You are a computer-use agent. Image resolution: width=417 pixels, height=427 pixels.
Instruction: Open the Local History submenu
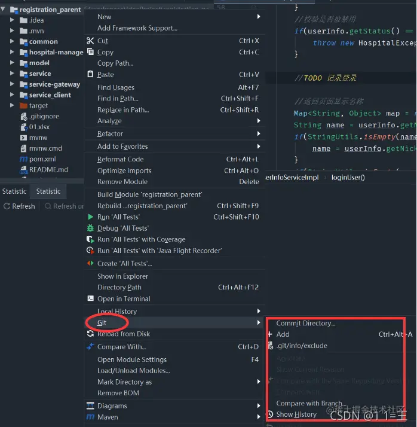point(174,311)
